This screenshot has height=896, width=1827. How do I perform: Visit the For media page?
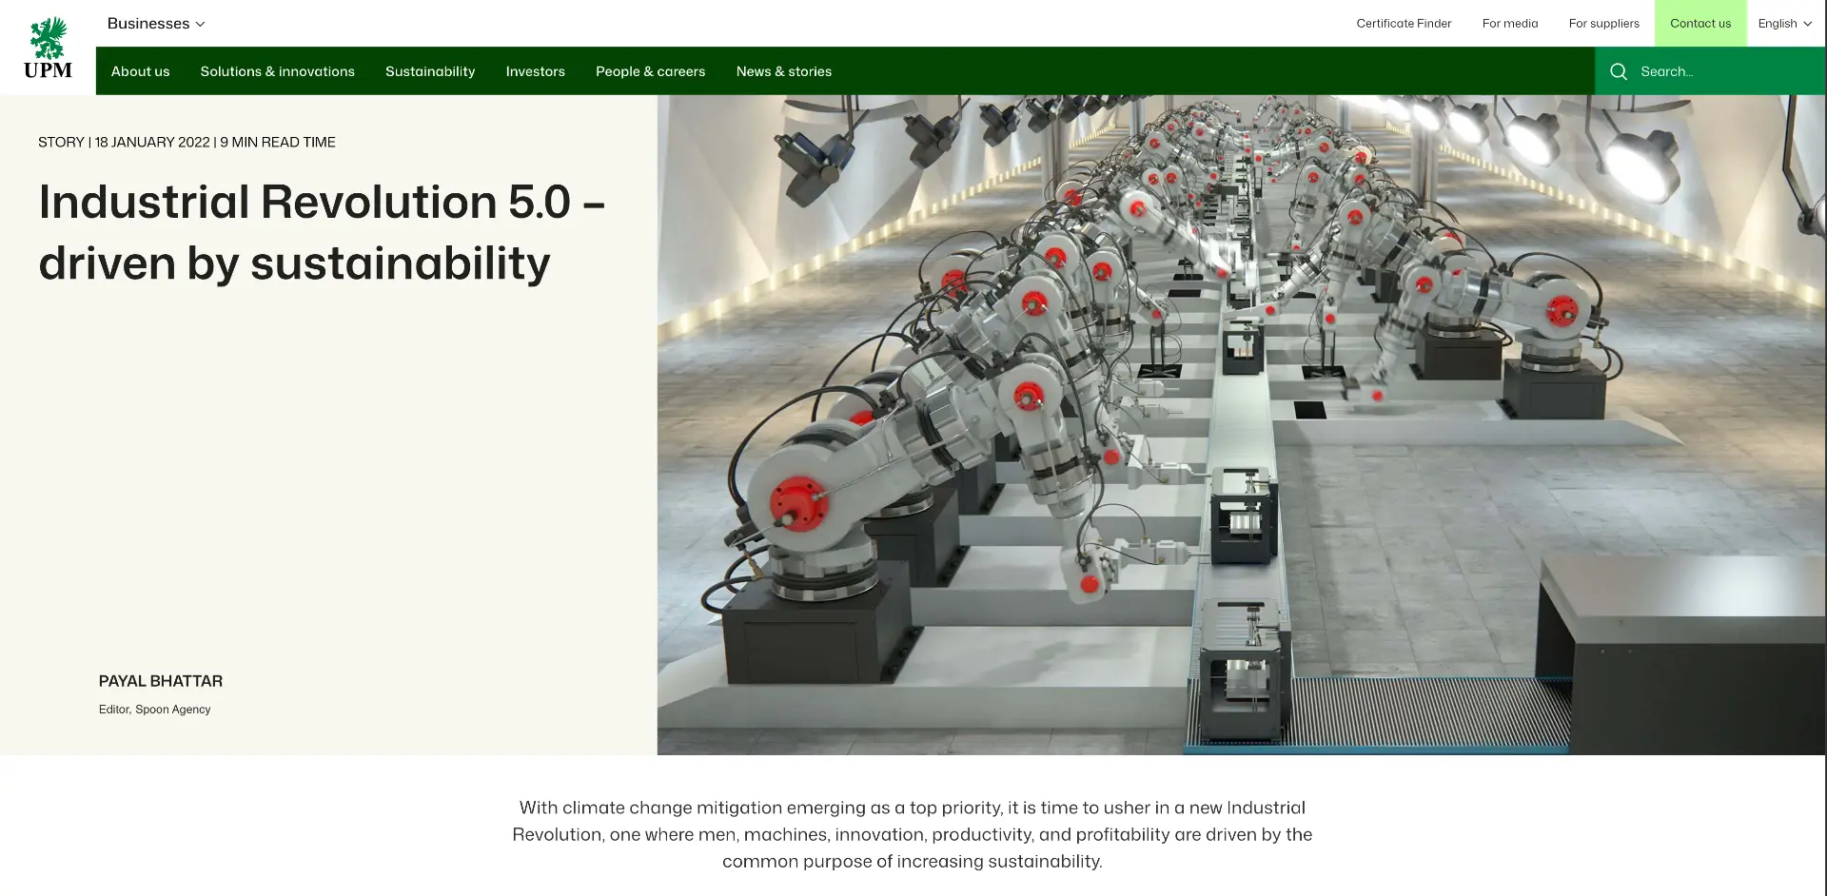click(1509, 24)
